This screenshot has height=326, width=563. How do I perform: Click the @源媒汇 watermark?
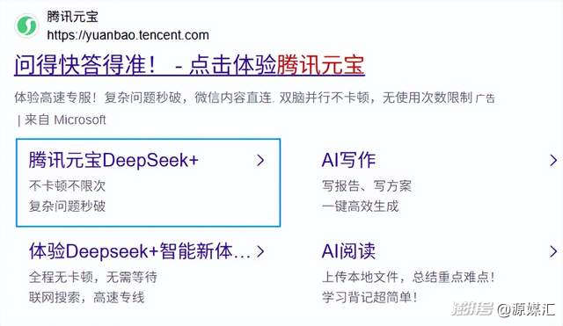click(x=526, y=309)
